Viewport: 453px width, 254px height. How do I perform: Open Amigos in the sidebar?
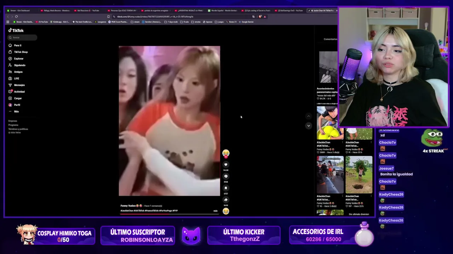click(16, 72)
